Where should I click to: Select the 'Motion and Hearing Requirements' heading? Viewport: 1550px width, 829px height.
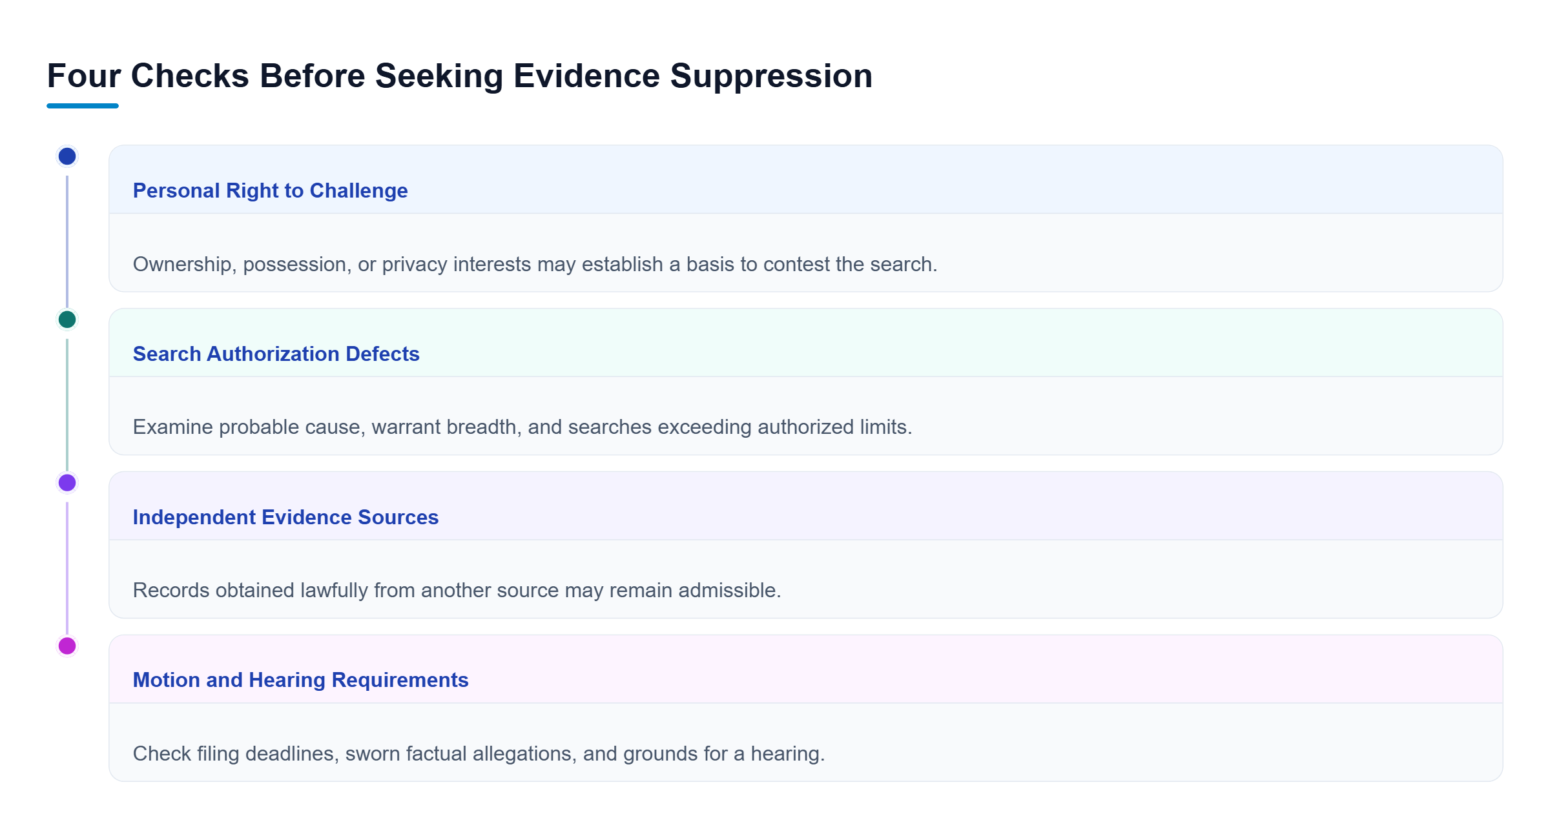(300, 680)
